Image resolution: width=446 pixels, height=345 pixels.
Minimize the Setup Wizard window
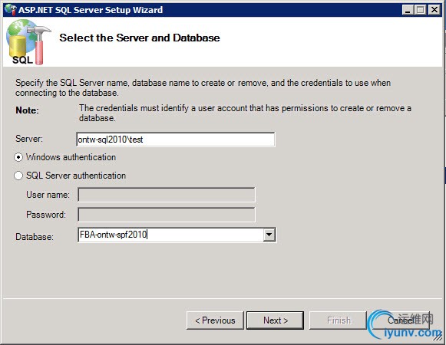coord(408,10)
